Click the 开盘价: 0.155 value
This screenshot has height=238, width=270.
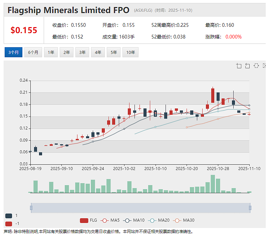(118, 25)
